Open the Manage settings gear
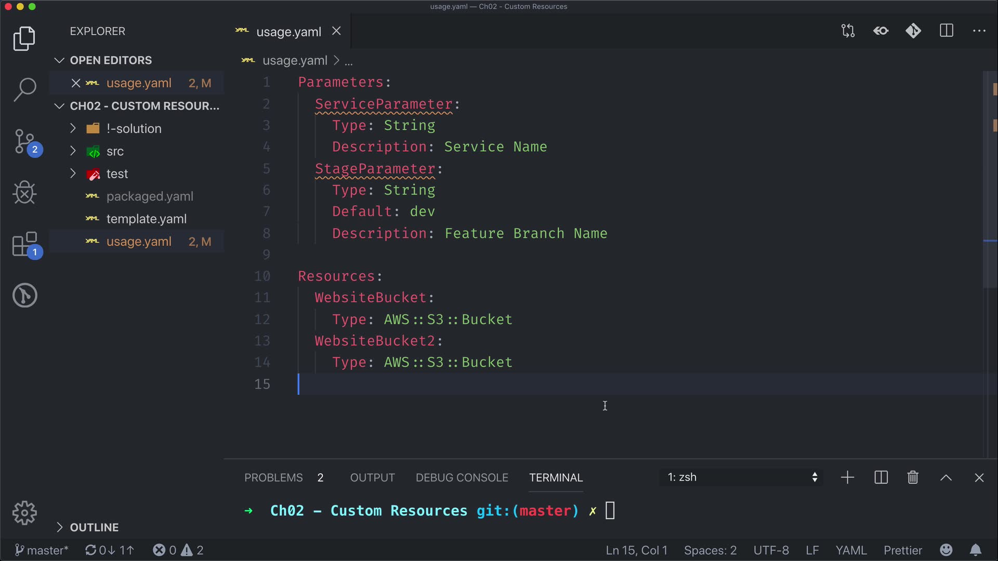Screen dimensions: 998x561 click(x=24, y=513)
